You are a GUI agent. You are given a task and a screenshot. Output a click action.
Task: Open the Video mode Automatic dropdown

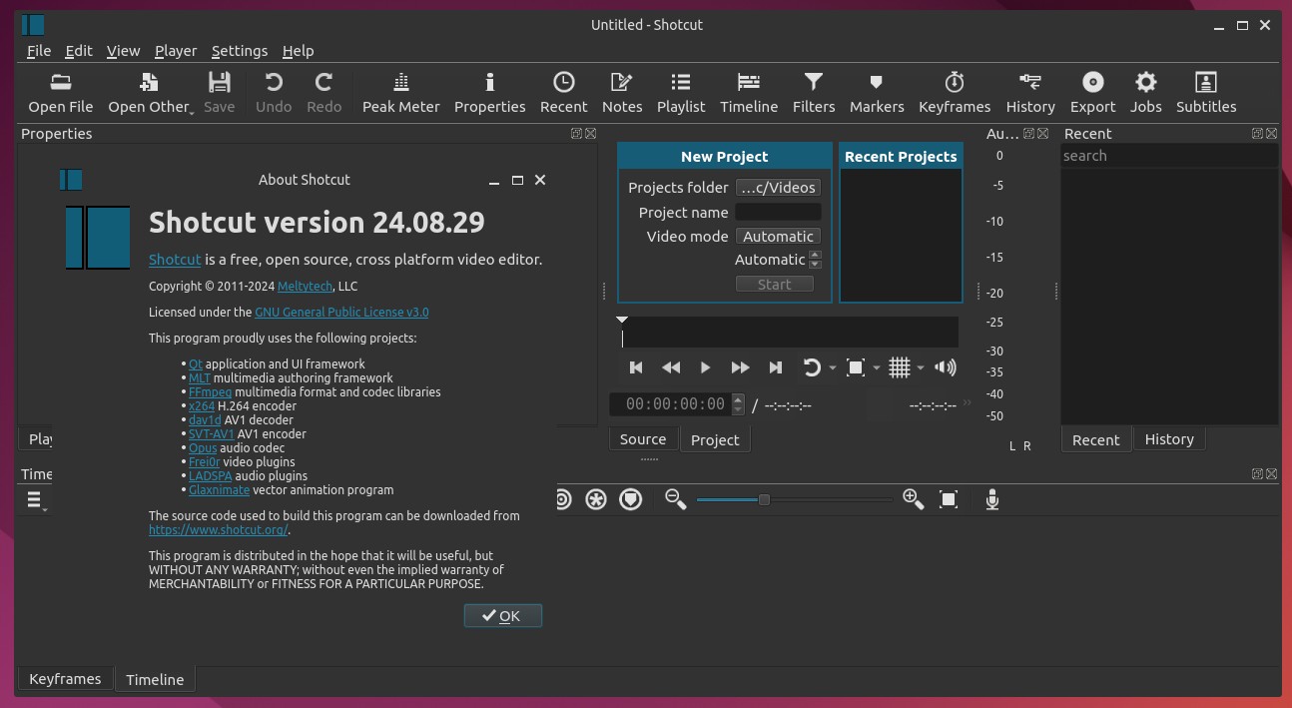coord(778,237)
